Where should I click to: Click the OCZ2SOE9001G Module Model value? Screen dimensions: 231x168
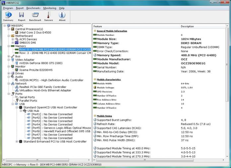tap(193, 63)
